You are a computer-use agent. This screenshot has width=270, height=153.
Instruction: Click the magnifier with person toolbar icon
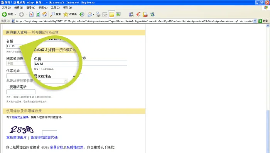145,14
